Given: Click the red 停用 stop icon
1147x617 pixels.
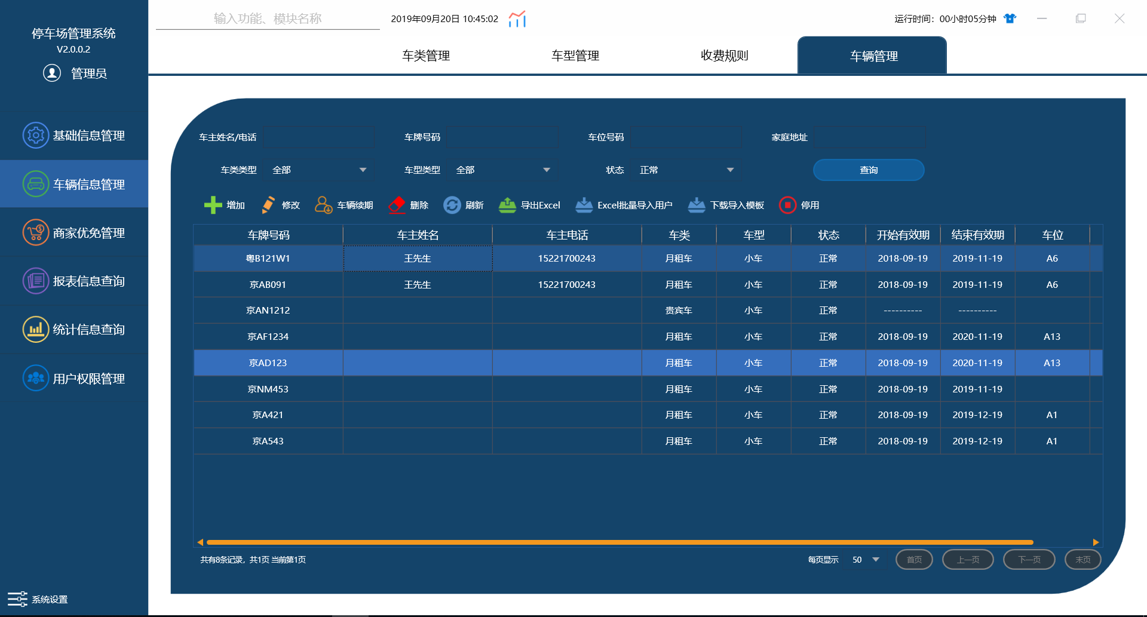Looking at the screenshot, I should (787, 205).
